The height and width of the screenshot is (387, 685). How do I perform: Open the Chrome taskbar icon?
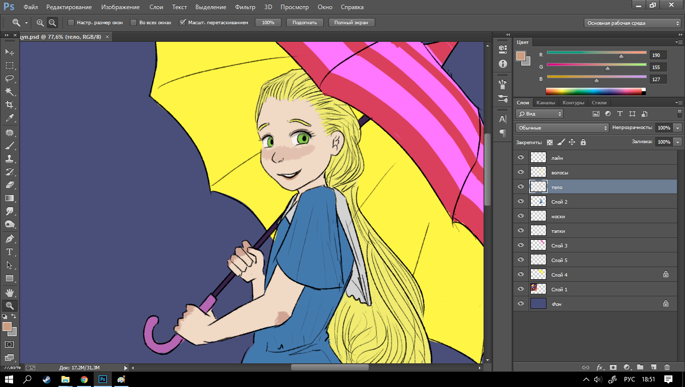[x=84, y=379]
